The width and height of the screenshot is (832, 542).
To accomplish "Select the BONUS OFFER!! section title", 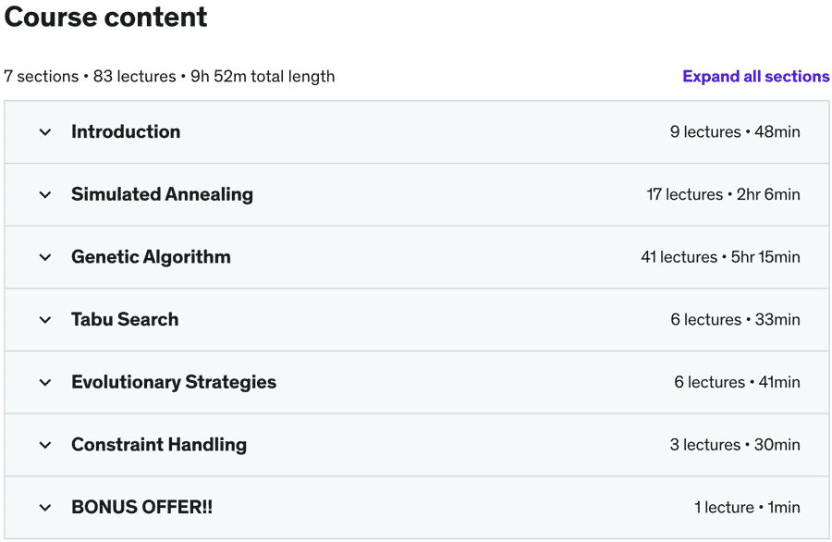I will 141,508.
